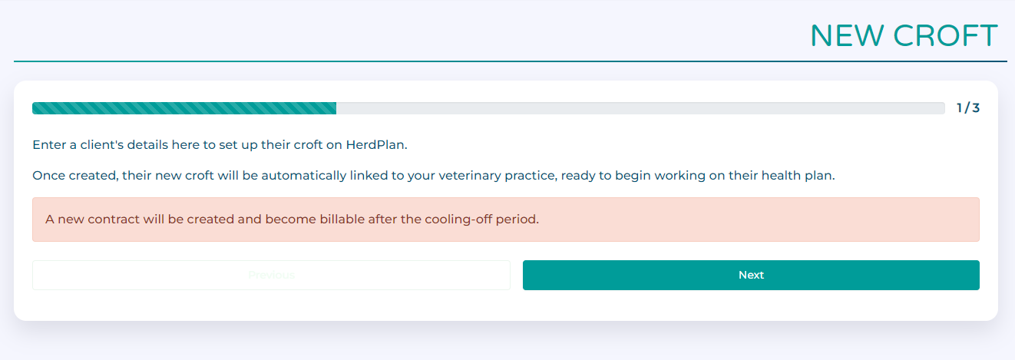
Task: Click the greyed-out Previous button
Action: click(271, 275)
